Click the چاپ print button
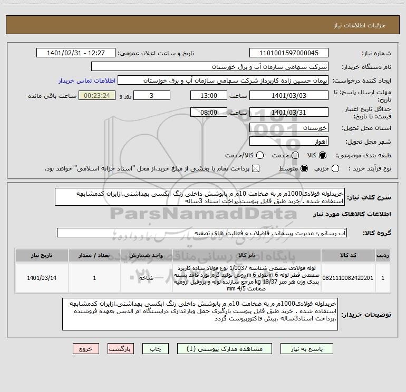Screen dimensions: 406x392 [x=156, y=348]
